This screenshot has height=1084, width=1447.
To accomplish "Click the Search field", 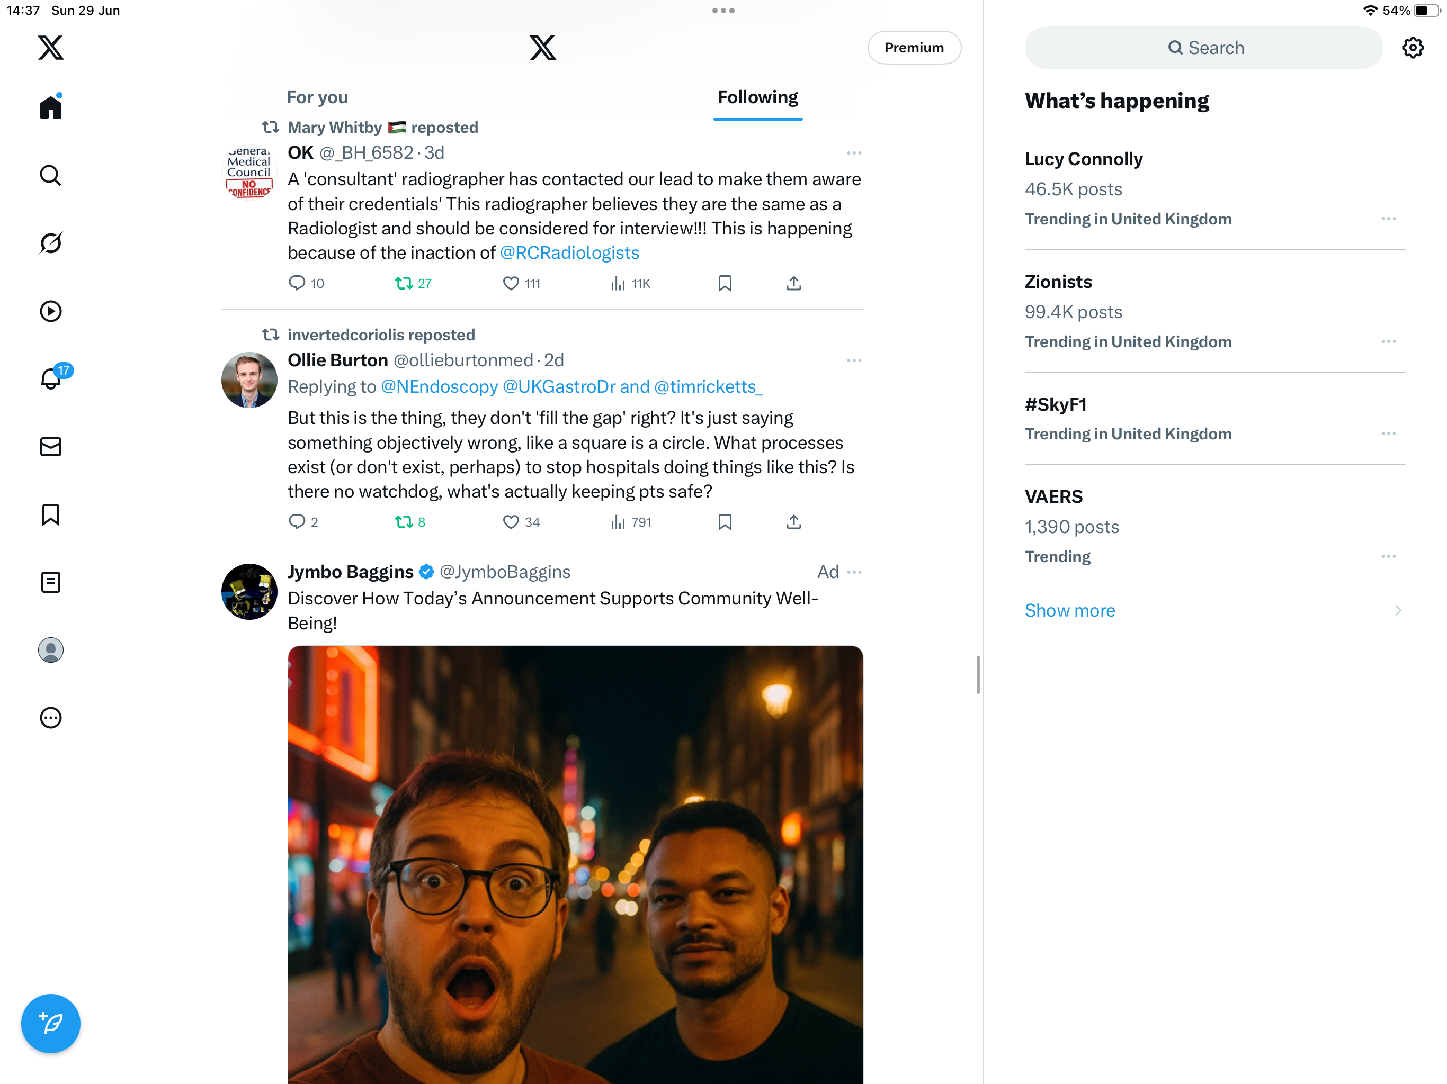I will [x=1204, y=48].
